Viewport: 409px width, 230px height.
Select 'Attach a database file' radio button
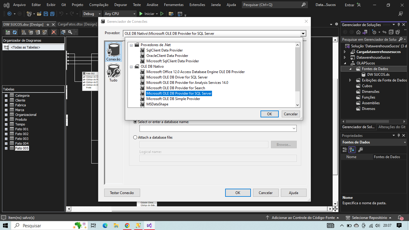tap(135, 137)
